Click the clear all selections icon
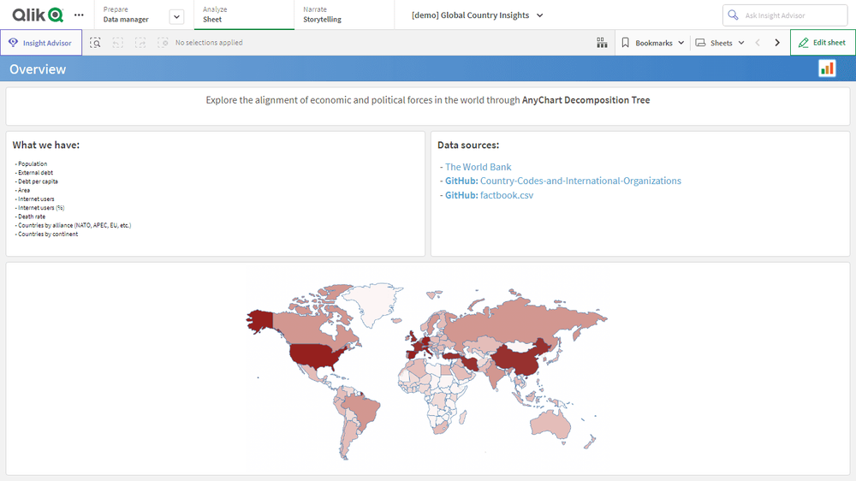This screenshot has height=481, width=856. [x=163, y=43]
